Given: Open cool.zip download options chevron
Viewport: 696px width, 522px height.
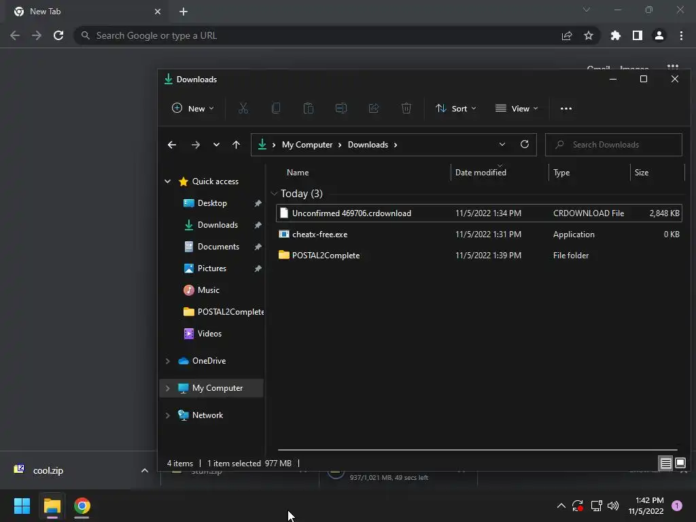Looking at the screenshot, I should pos(144,470).
